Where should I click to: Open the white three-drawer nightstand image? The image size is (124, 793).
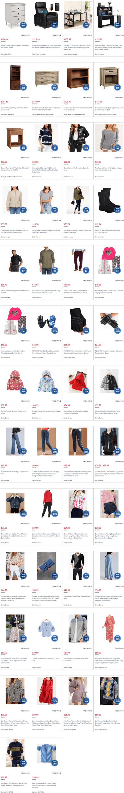[x=14, y=15]
